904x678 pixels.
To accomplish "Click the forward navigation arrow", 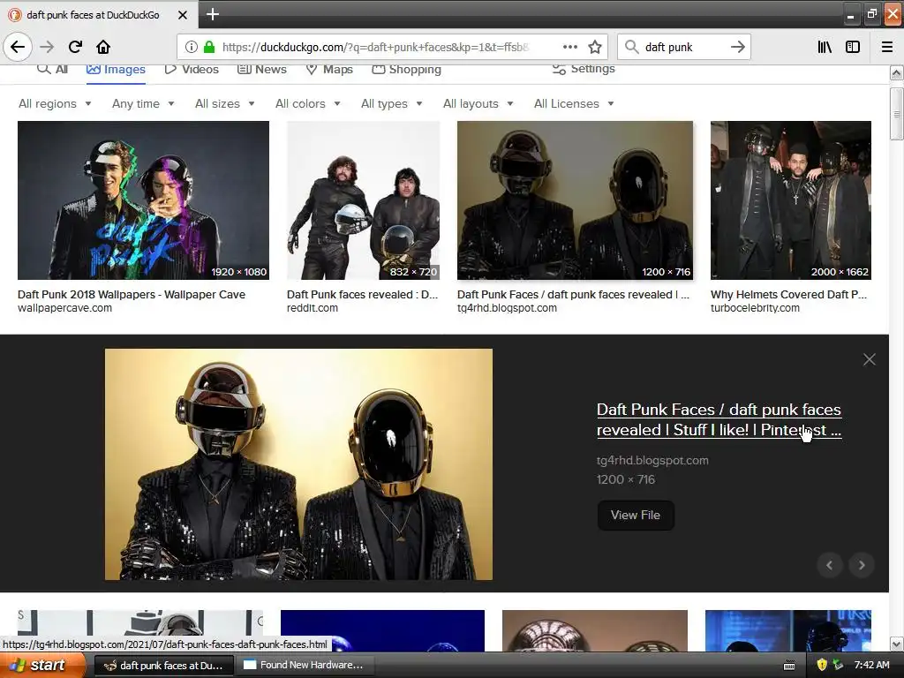I will pos(47,47).
